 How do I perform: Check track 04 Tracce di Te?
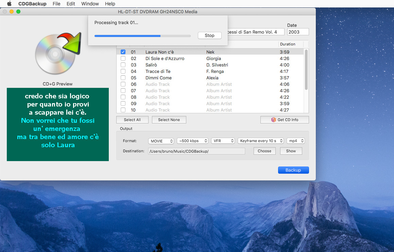tap(123, 72)
